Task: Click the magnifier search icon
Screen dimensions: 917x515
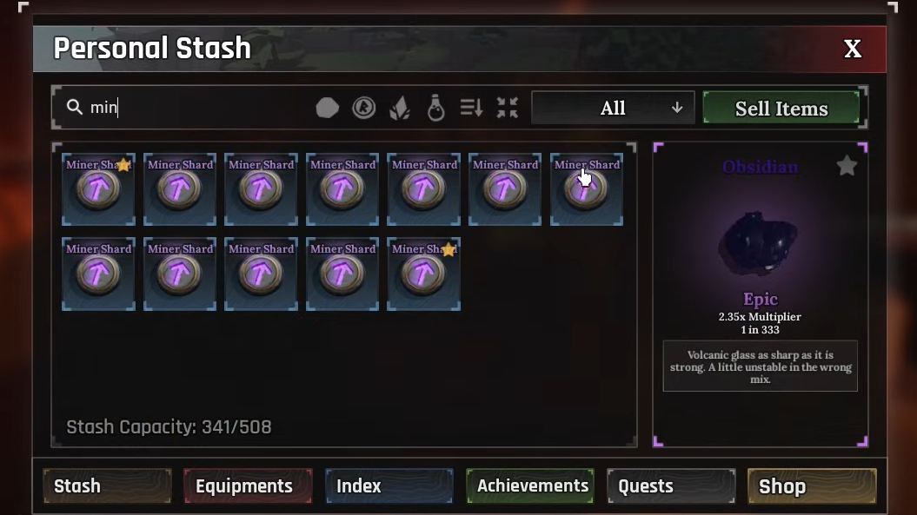Action: (x=74, y=107)
